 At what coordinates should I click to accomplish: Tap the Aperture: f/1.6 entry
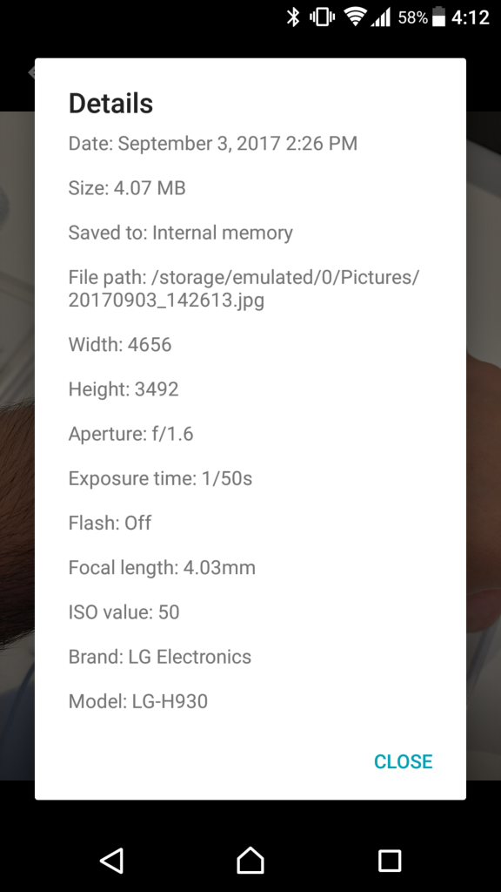[x=130, y=434]
